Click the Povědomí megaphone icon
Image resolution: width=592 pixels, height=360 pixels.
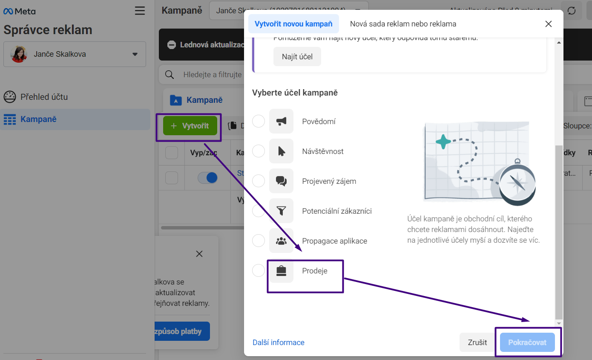(x=282, y=122)
